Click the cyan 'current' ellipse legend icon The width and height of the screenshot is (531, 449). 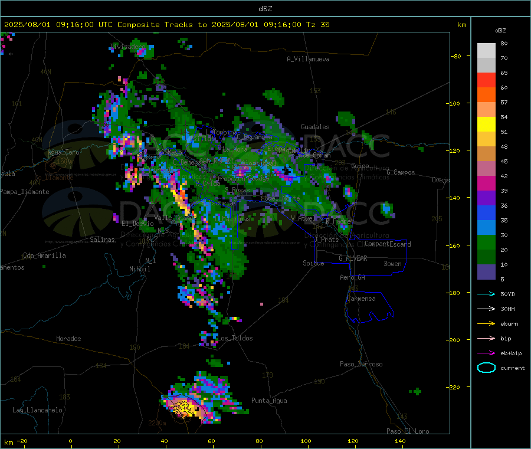(486, 368)
